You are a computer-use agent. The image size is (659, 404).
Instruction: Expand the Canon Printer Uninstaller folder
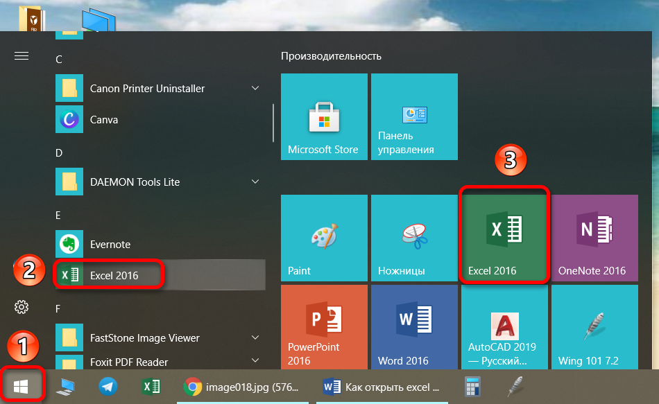[255, 89]
